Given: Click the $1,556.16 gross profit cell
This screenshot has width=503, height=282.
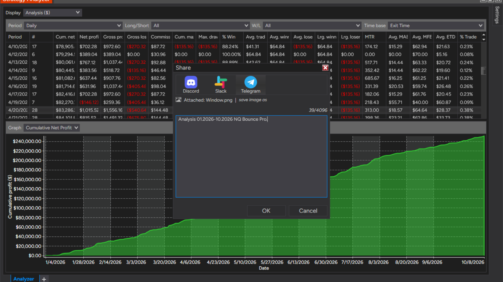Looking at the screenshot, I should click(x=113, y=110).
